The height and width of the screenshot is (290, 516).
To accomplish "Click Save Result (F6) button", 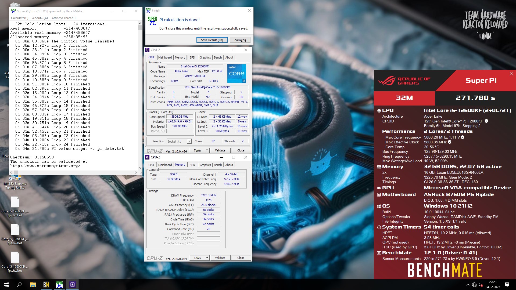I will tap(212, 40).
